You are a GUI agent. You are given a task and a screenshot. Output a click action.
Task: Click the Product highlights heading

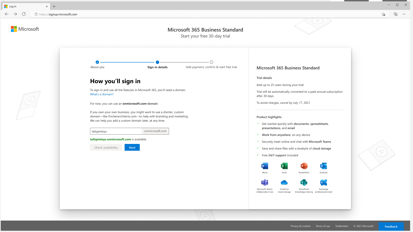(x=269, y=117)
